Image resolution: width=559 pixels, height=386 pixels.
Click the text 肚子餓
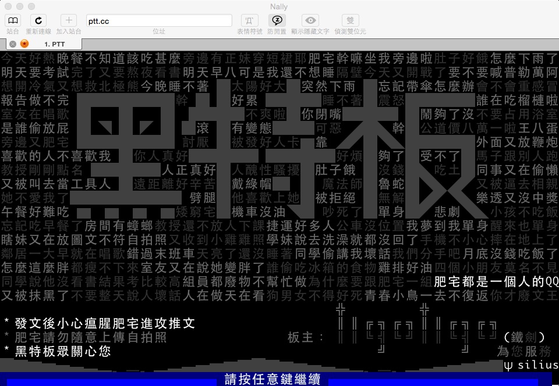335,170
